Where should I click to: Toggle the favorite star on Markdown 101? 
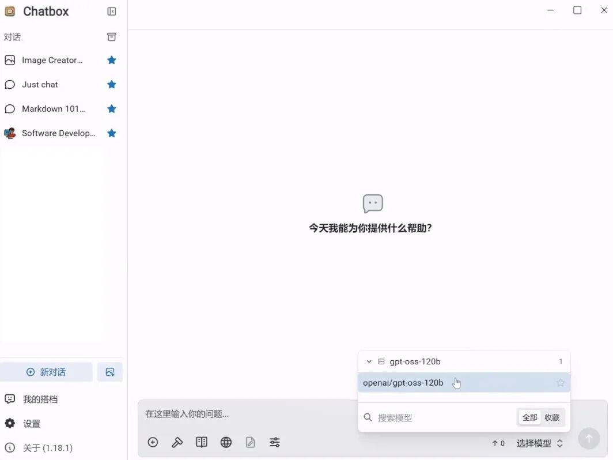click(x=111, y=108)
